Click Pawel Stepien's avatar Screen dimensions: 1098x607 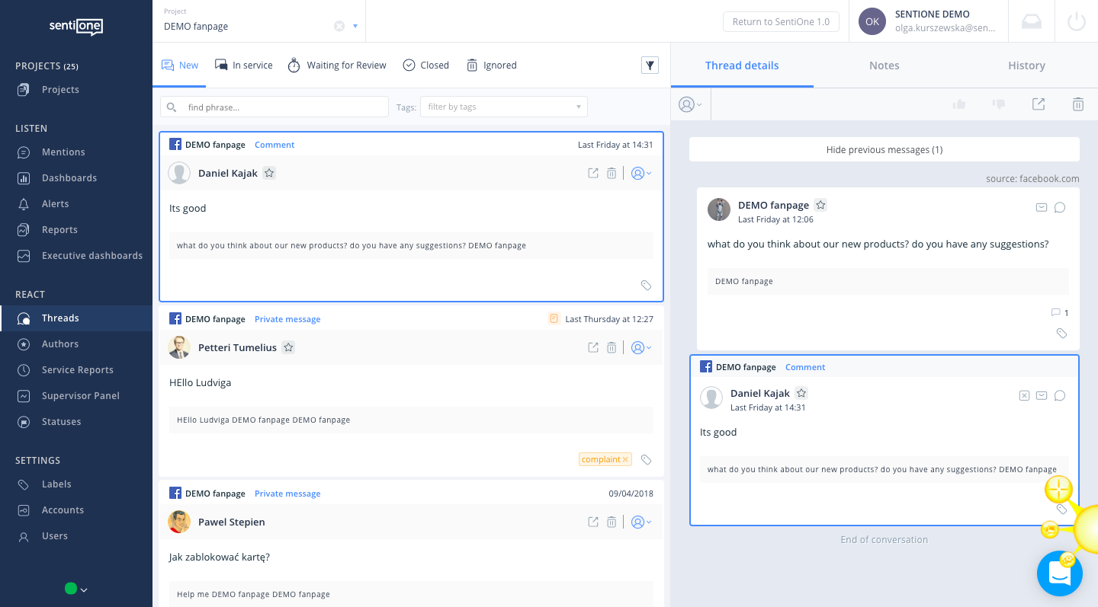pyautogui.click(x=179, y=522)
